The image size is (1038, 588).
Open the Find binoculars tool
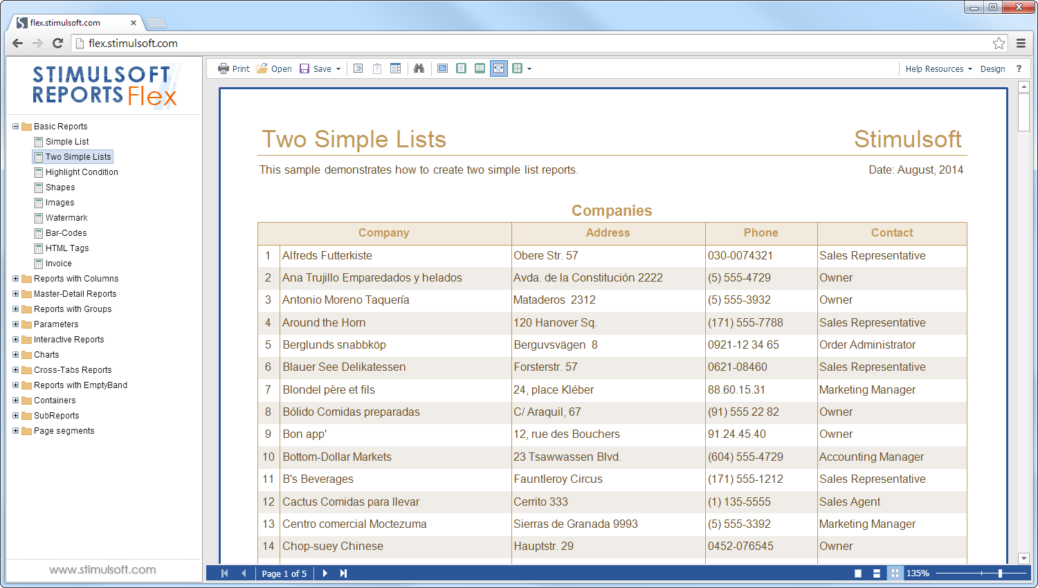point(419,68)
